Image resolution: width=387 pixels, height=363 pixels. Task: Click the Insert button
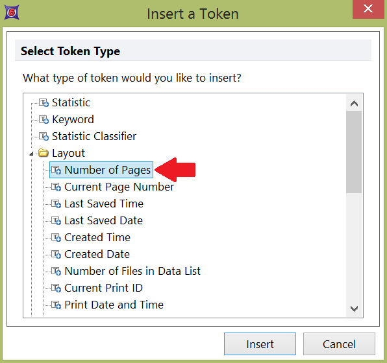(260, 344)
